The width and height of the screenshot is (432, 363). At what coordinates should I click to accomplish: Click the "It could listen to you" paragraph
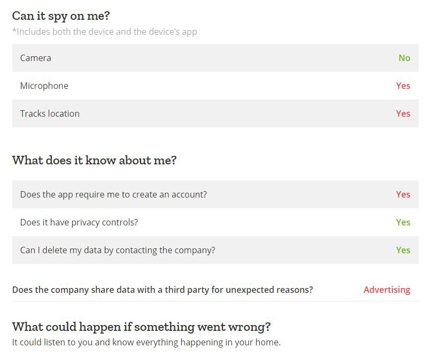pos(146,342)
